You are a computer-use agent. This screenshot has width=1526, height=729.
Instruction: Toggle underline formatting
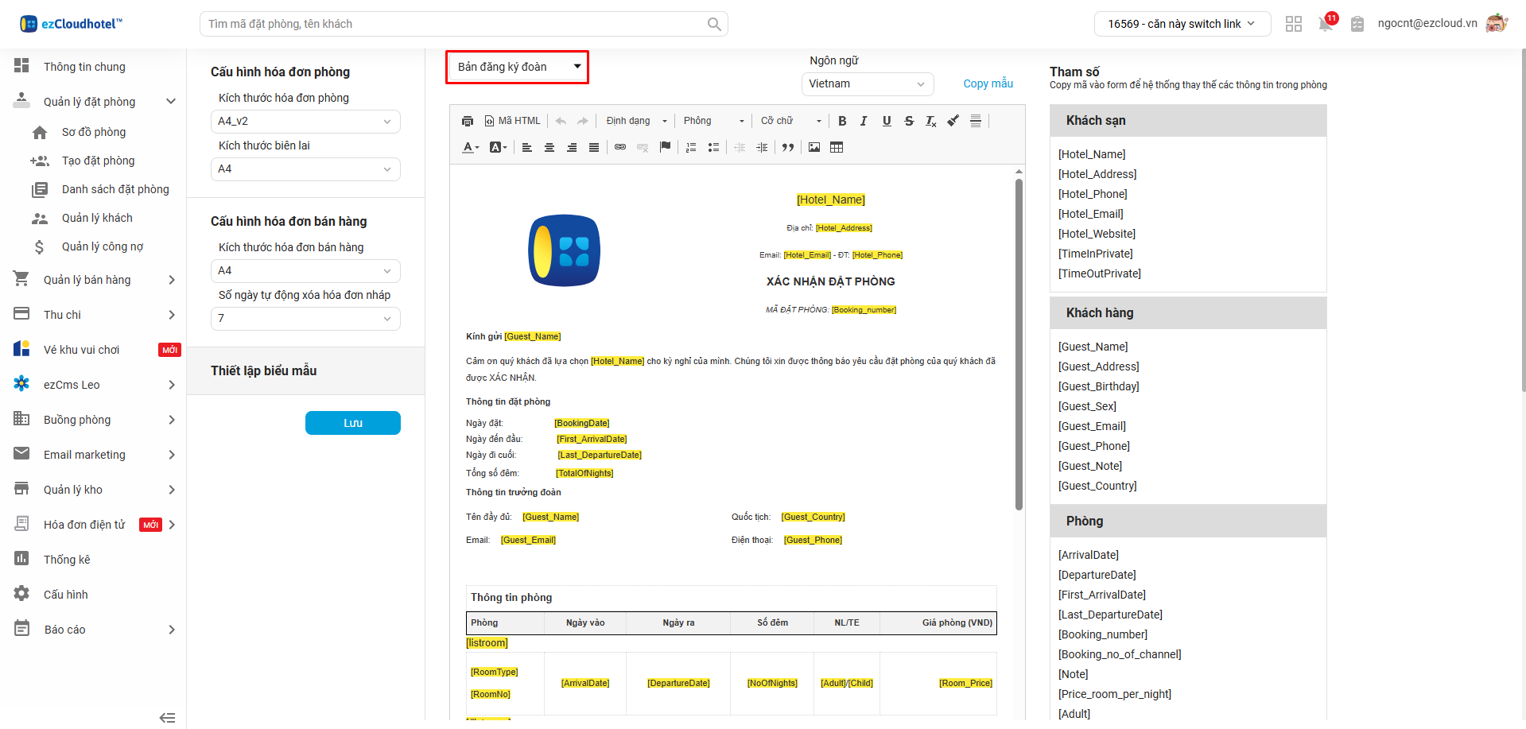[887, 121]
